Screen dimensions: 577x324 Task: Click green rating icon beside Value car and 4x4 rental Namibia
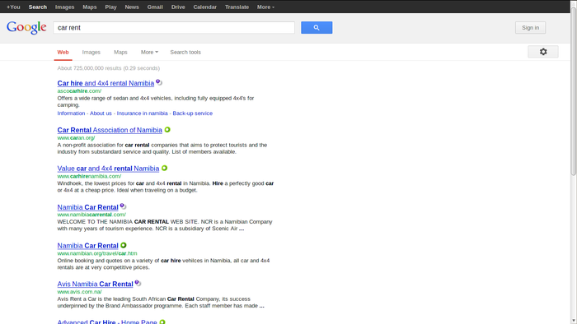click(x=165, y=168)
